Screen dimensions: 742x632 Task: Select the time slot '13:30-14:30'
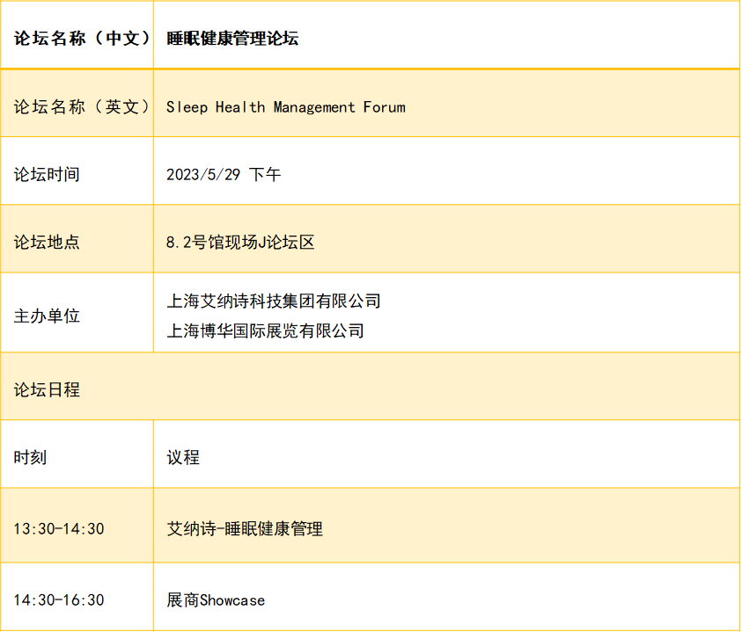59,528
